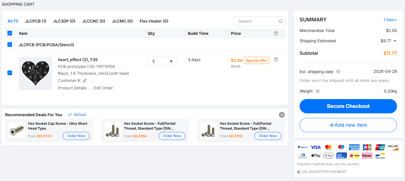405x181 pixels.
Task: Click the Add new item button
Action: click(348, 125)
